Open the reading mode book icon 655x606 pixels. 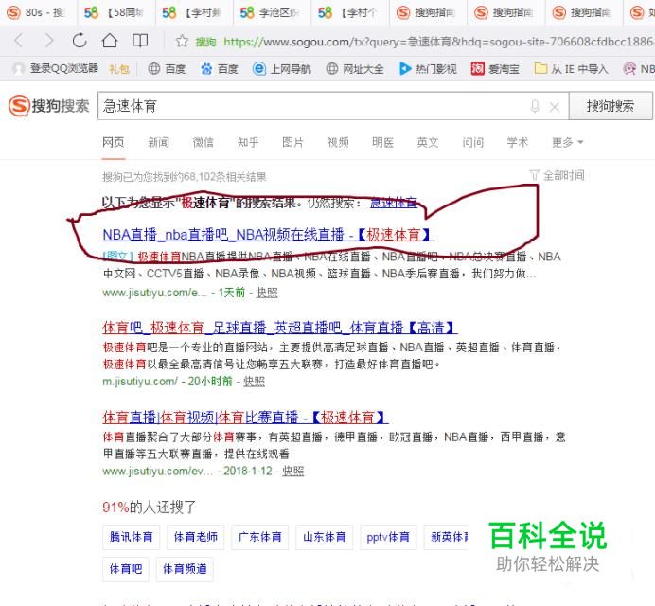click(x=140, y=41)
